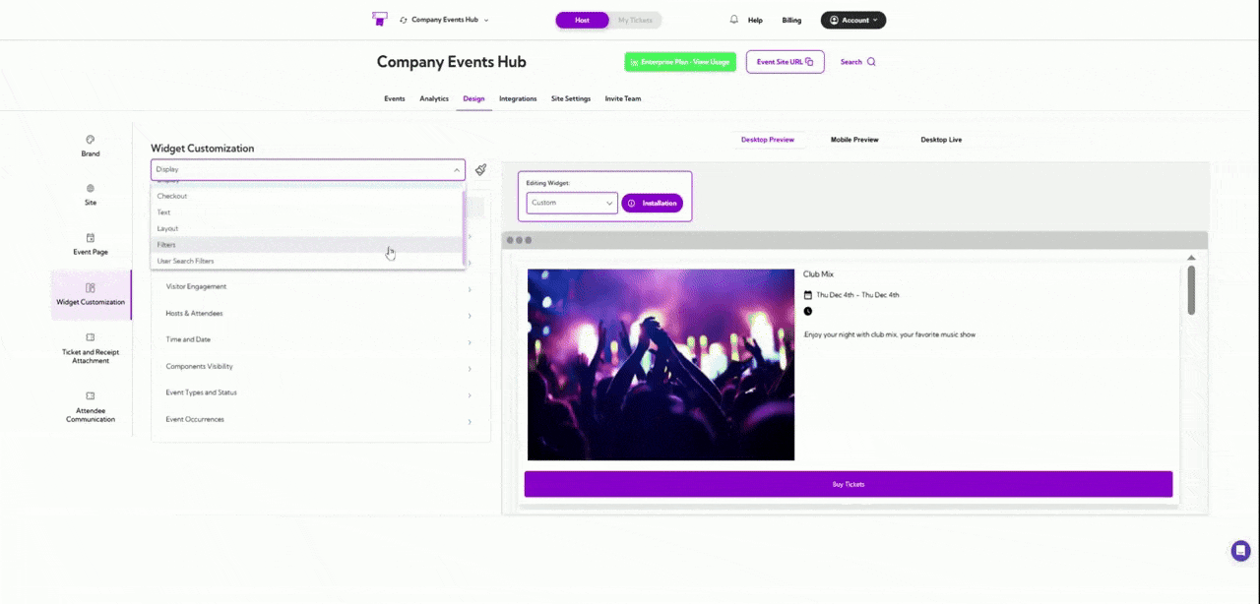Expand the Time and Date section
Screen dimensions: 1260x604
tap(320, 339)
